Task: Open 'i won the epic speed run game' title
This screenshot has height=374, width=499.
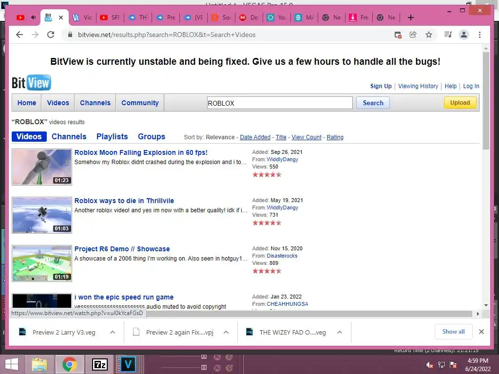Action: tap(124, 297)
